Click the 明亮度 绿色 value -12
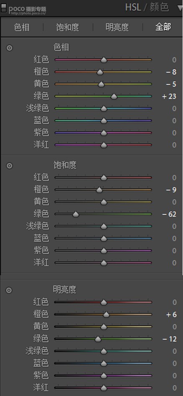This screenshot has height=396, width=183. pyautogui.click(x=170, y=339)
